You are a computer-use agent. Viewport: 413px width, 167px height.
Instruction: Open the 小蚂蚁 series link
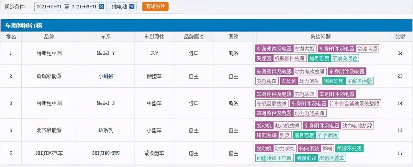[106, 76]
